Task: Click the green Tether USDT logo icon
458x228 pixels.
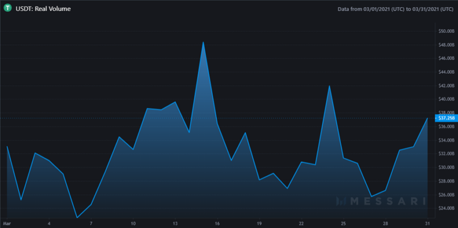Action: pos(8,9)
